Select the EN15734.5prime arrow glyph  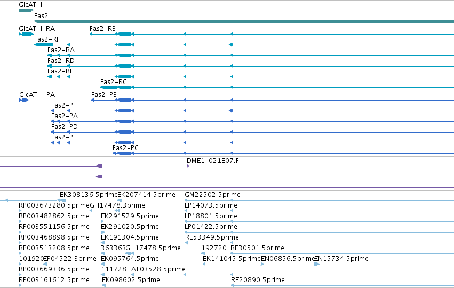coord(317,264)
